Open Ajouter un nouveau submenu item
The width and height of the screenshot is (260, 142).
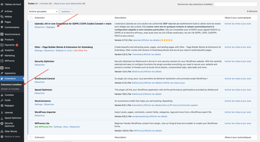10,89
